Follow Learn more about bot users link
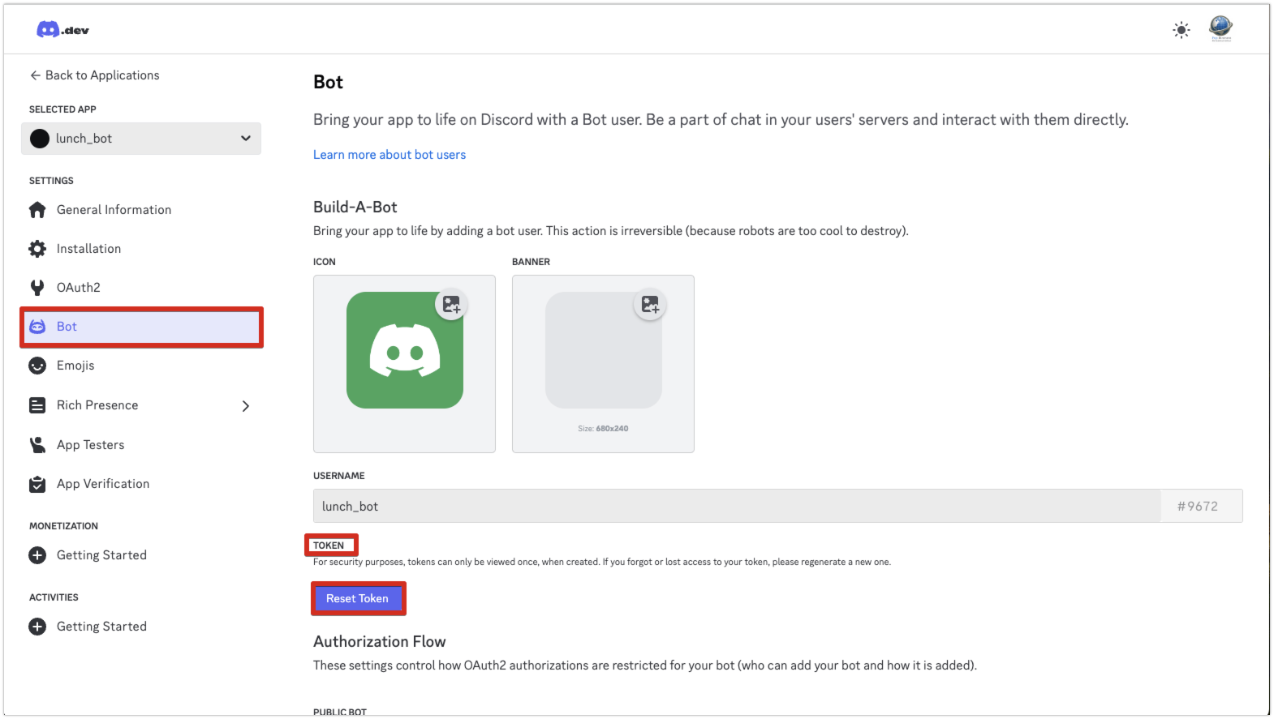The width and height of the screenshot is (1274, 719). [390, 155]
